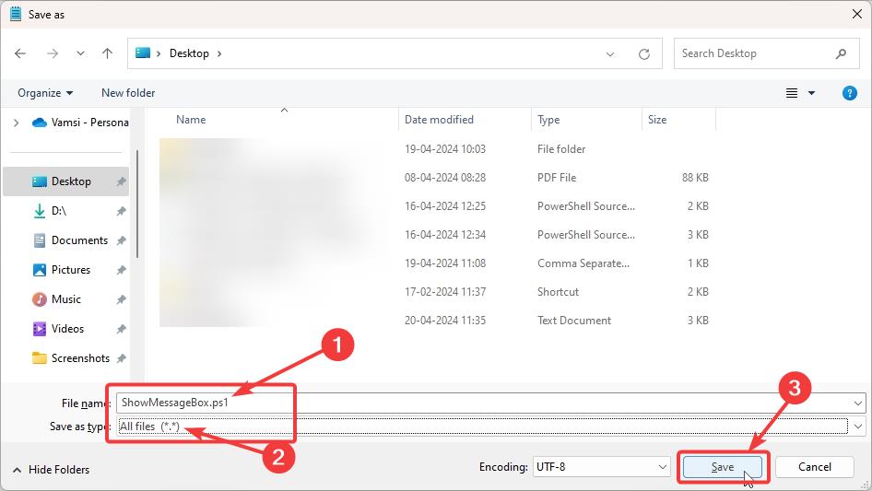872x491 pixels.
Task: Expand Vamsi - Personal OneDrive node
Action: click(x=16, y=123)
